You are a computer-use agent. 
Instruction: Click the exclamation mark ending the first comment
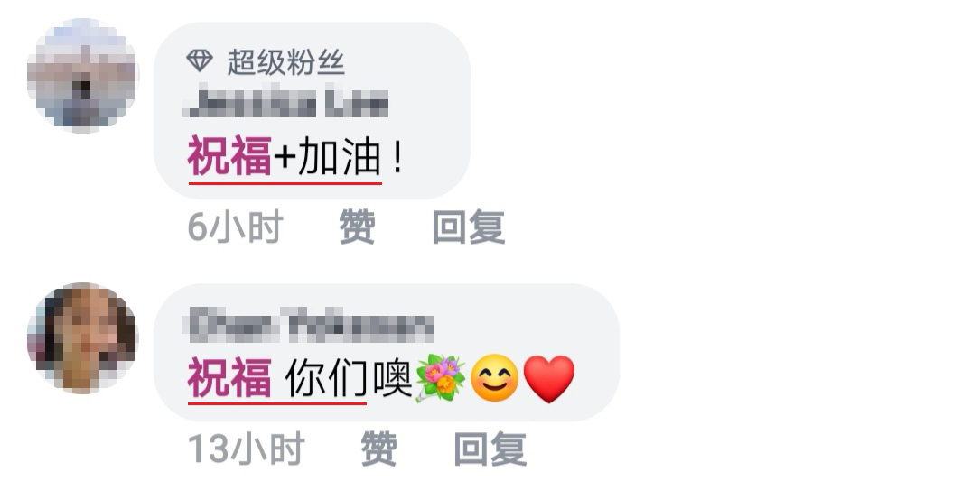pyautogui.click(x=398, y=157)
